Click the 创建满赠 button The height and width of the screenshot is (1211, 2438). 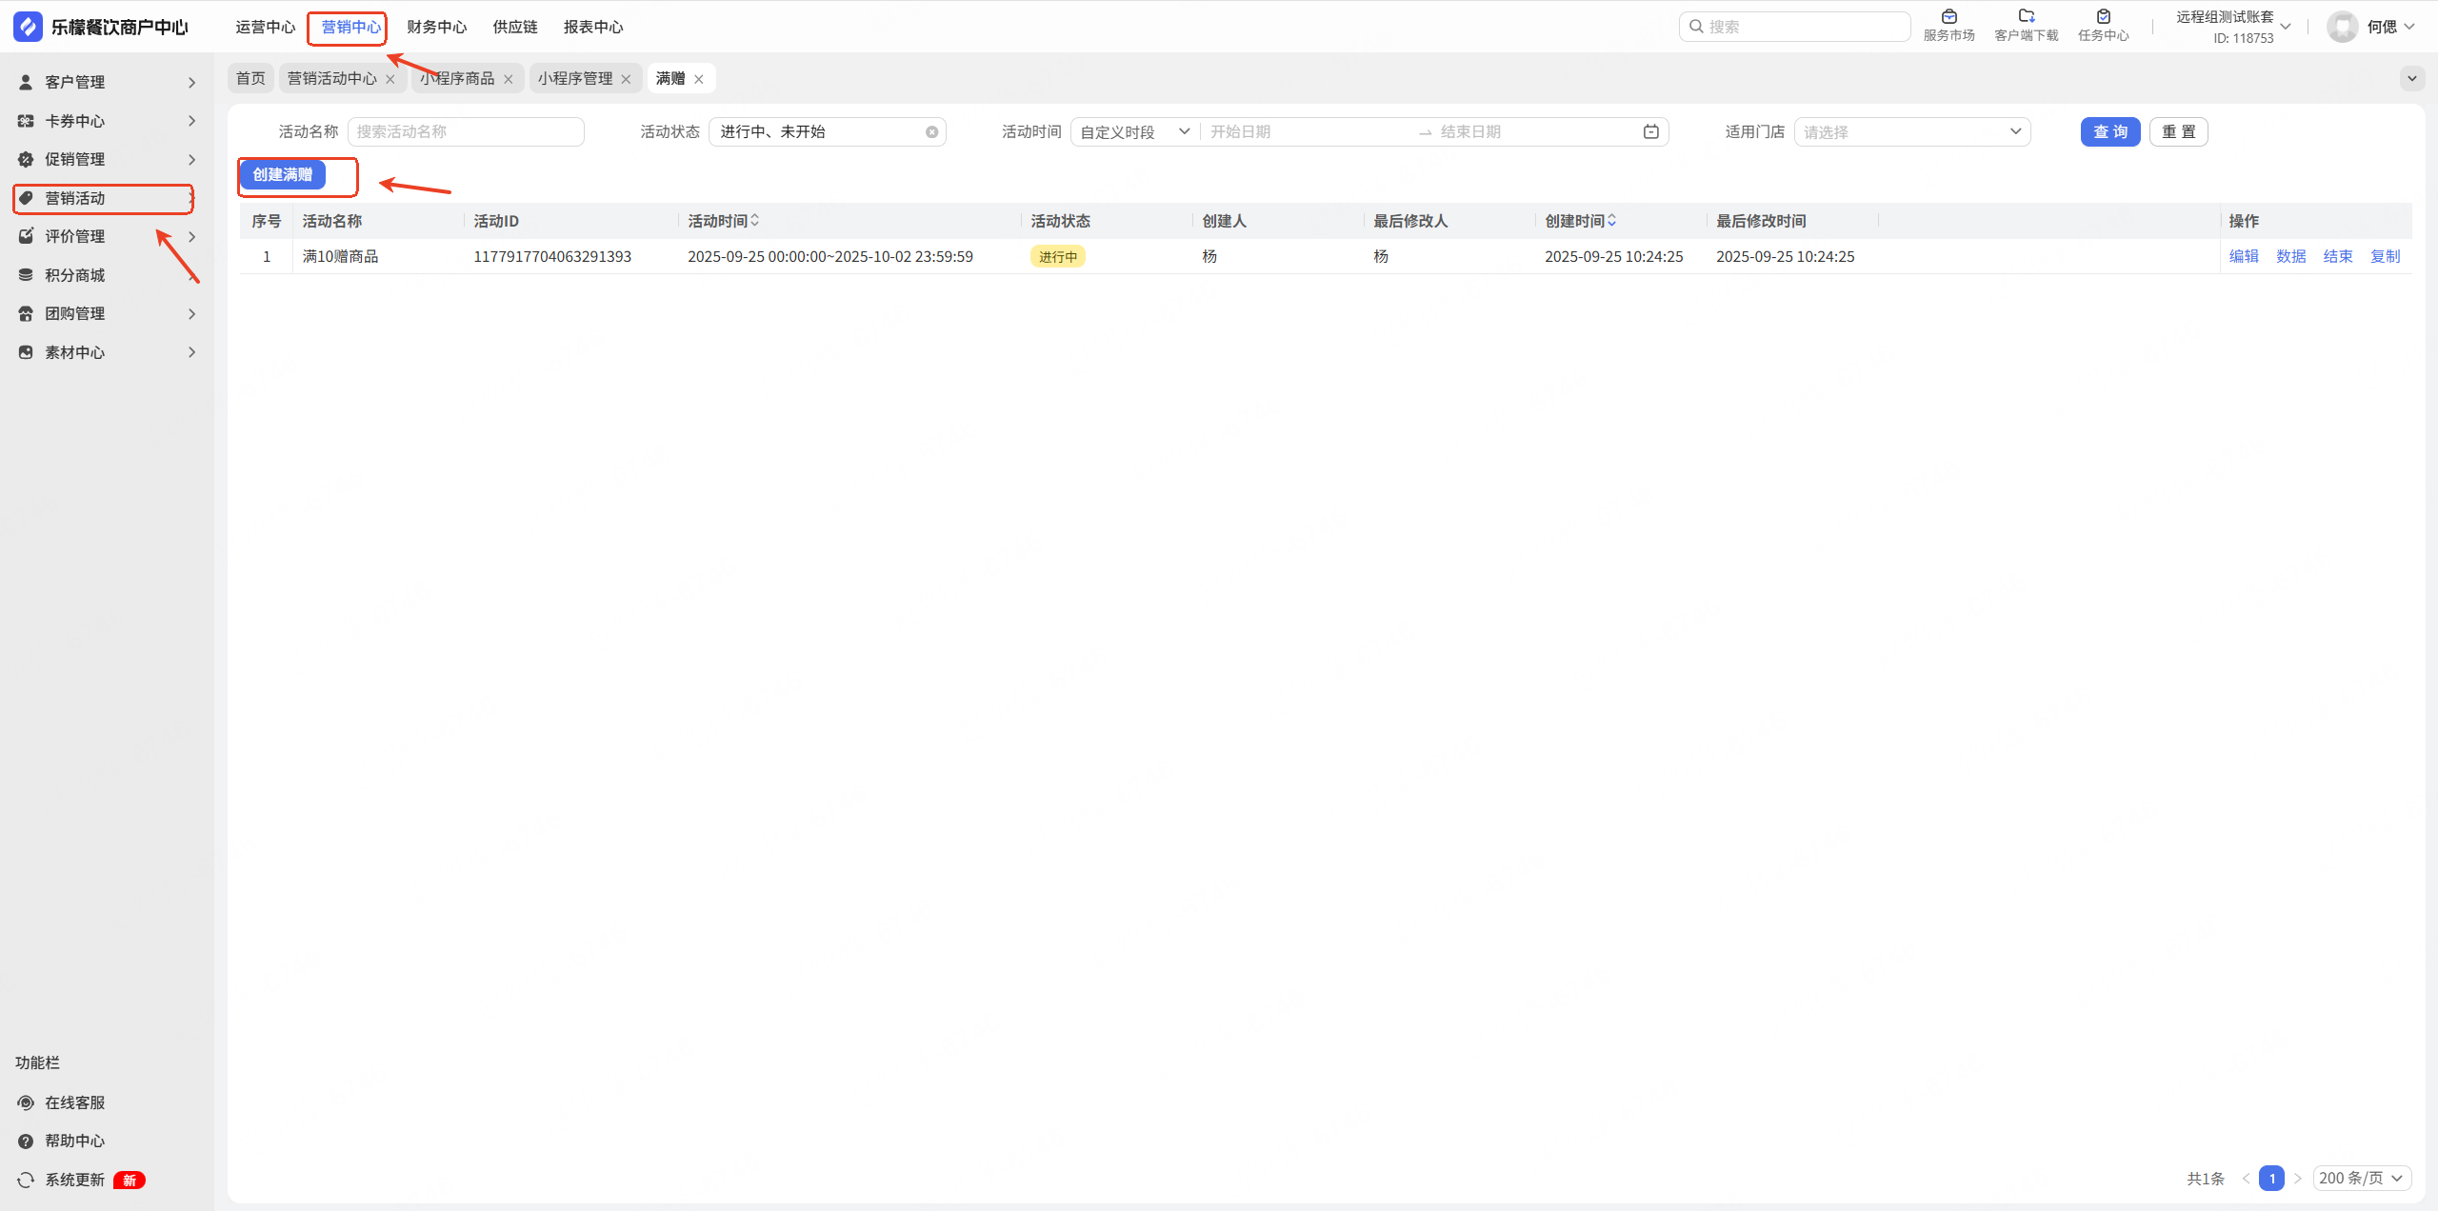[283, 174]
